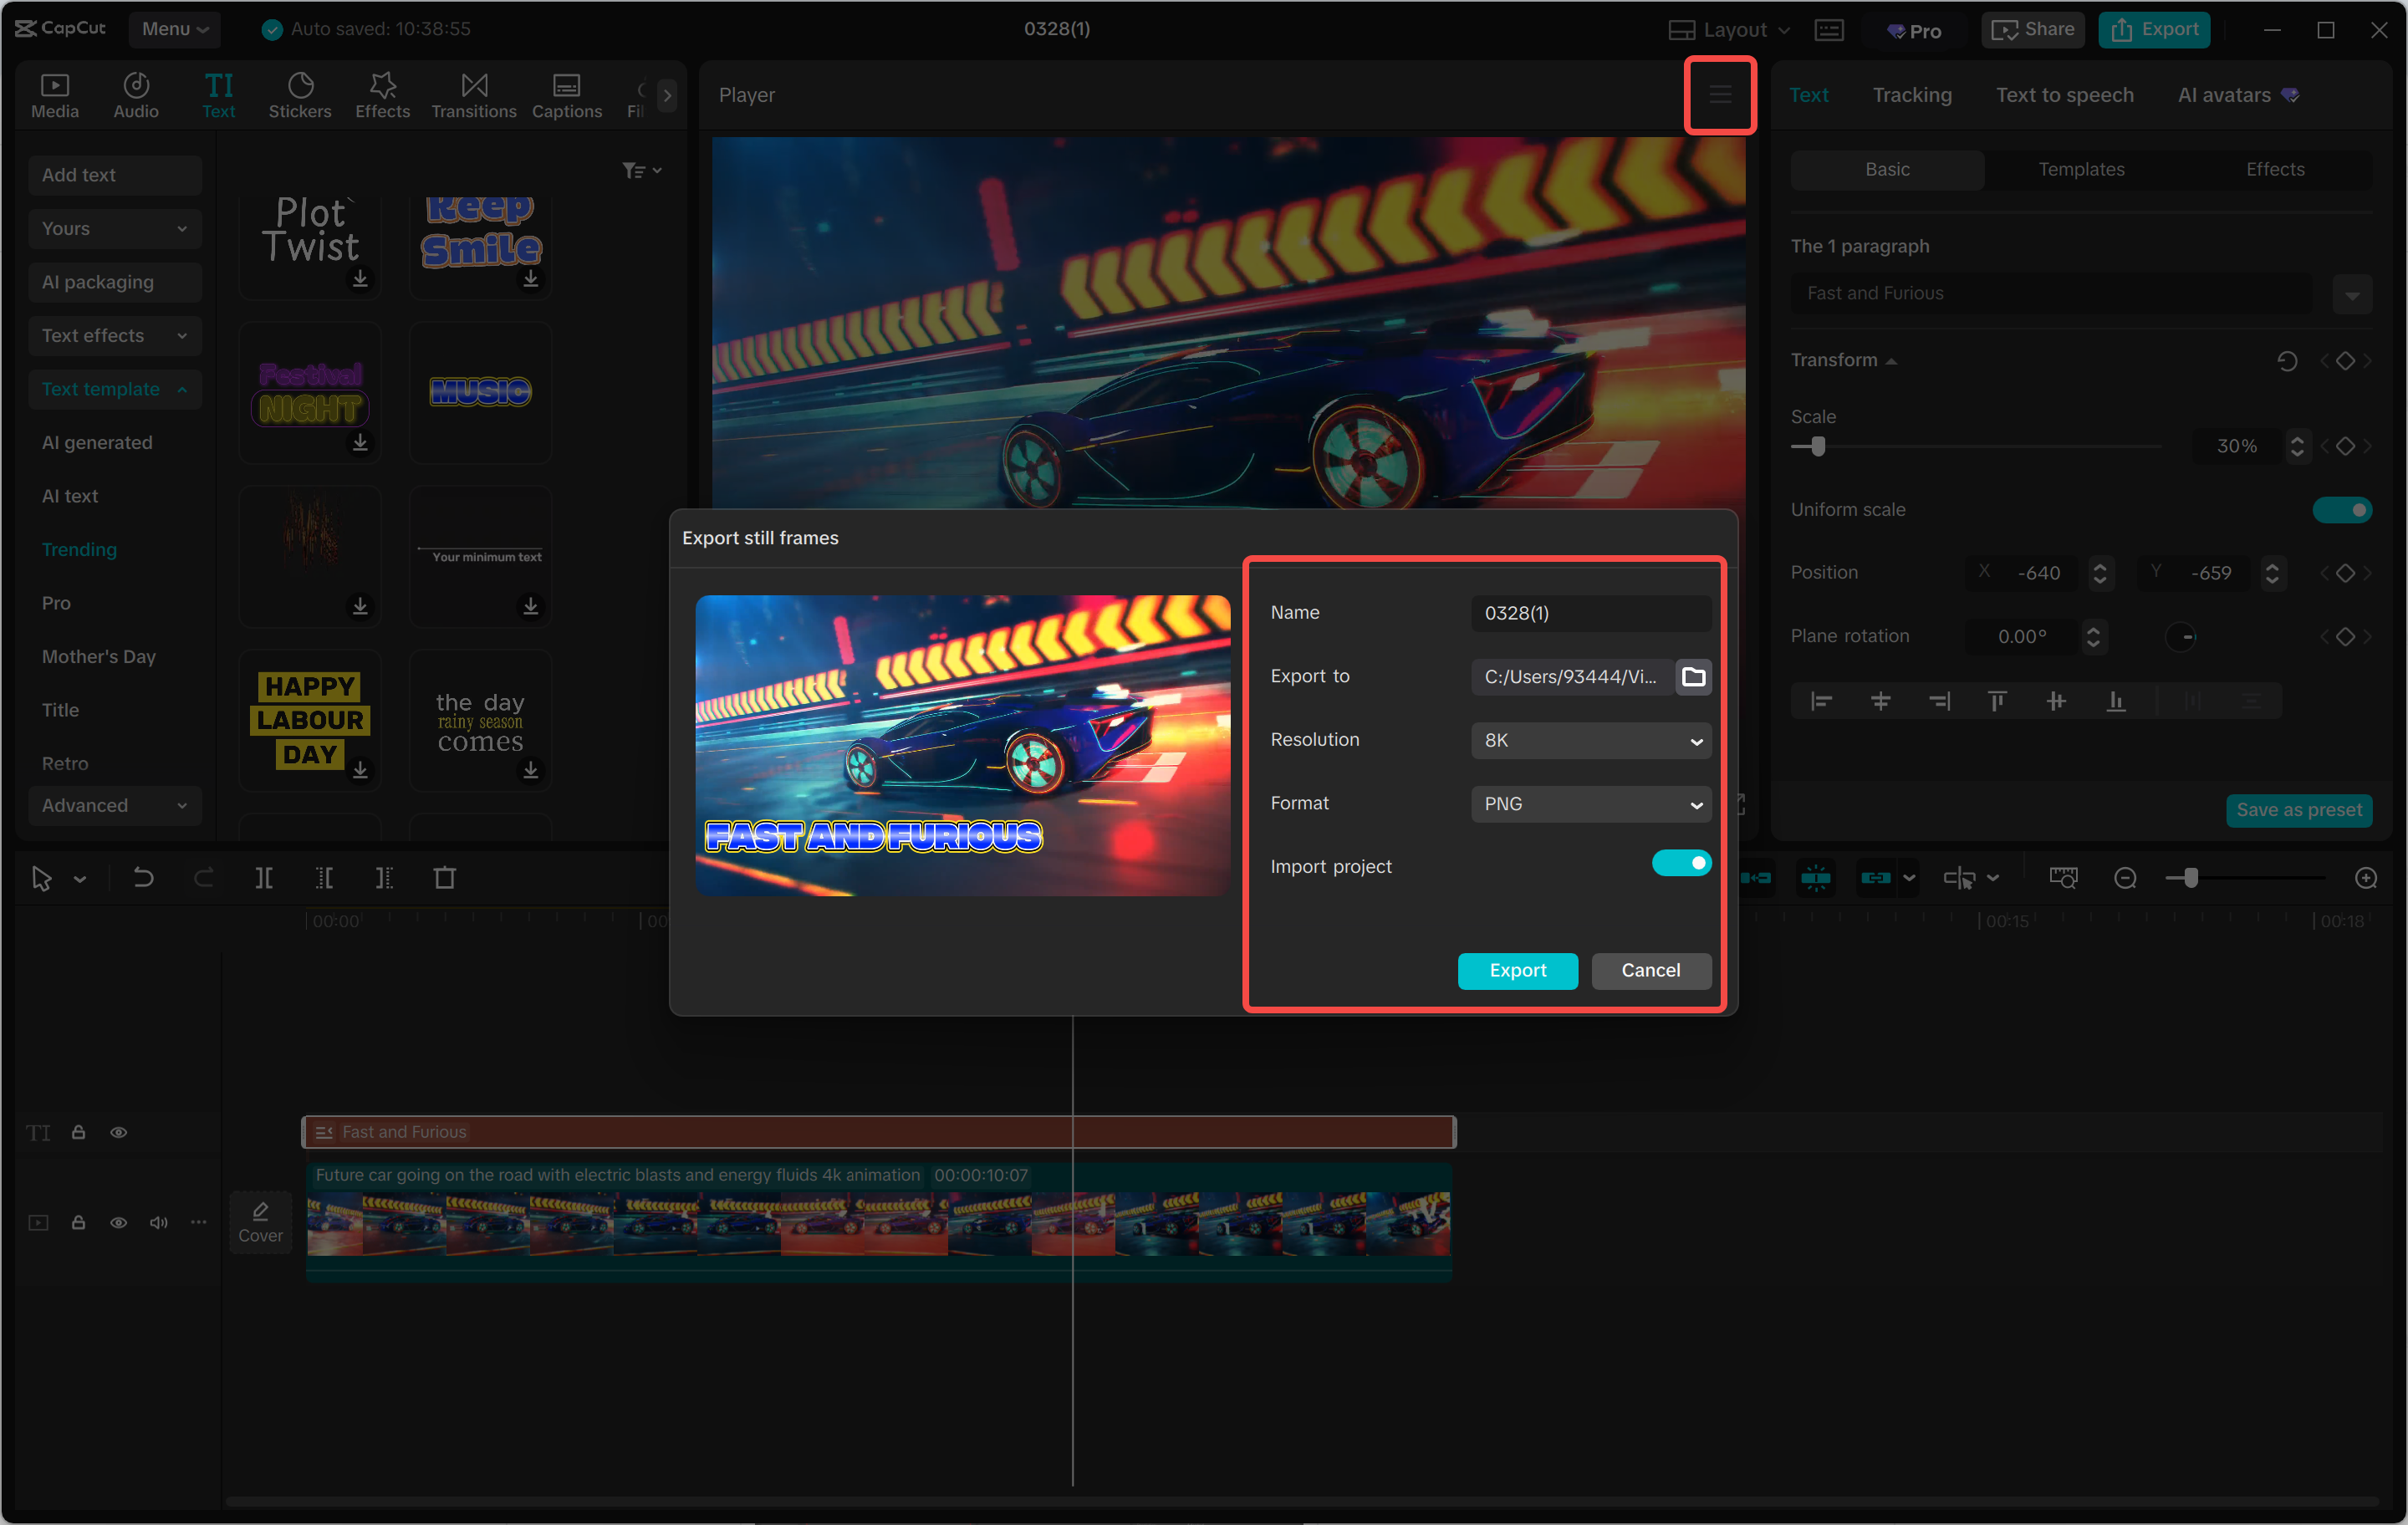This screenshot has width=2408, height=1525.
Task: Split the clip at the playhead
Action: coord(264,878)
